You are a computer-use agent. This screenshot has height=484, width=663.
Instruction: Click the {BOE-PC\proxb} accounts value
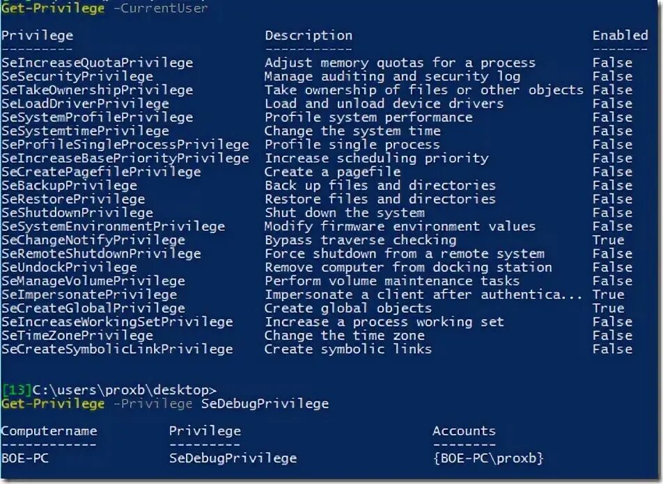coord(488,458)
